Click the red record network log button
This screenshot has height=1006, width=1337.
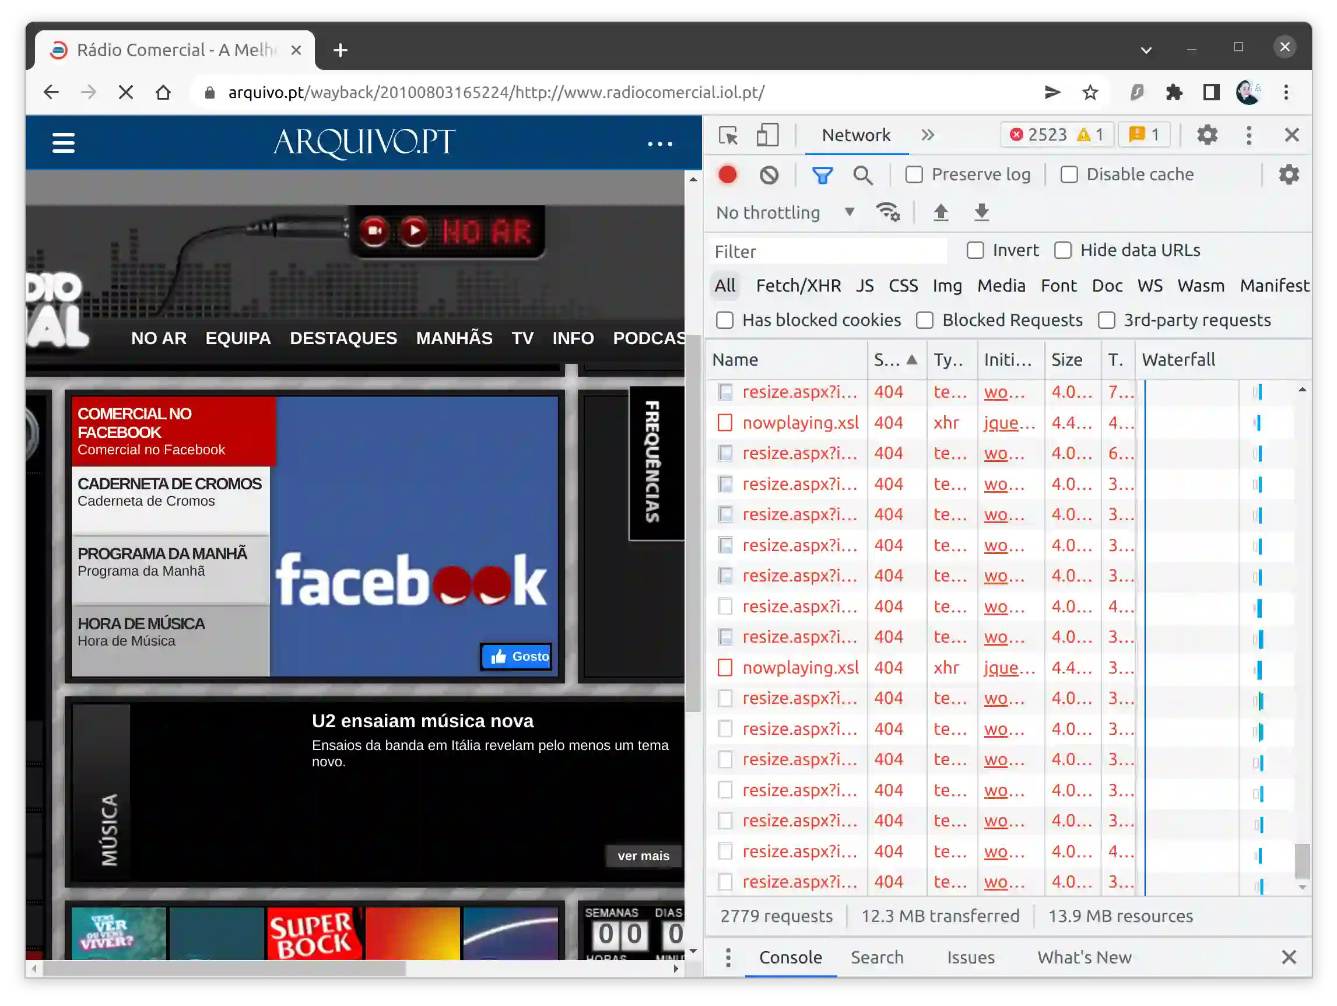coord(727,175)
